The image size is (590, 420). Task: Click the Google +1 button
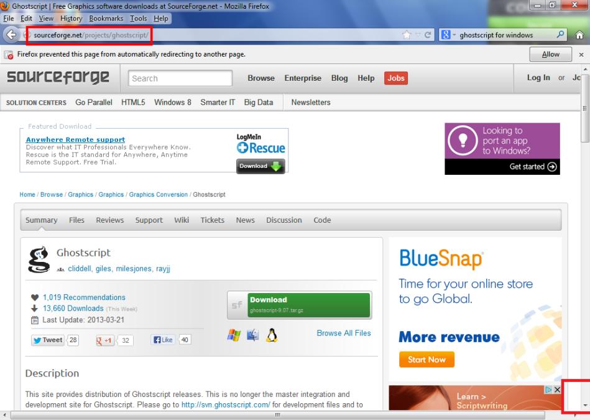105,340
